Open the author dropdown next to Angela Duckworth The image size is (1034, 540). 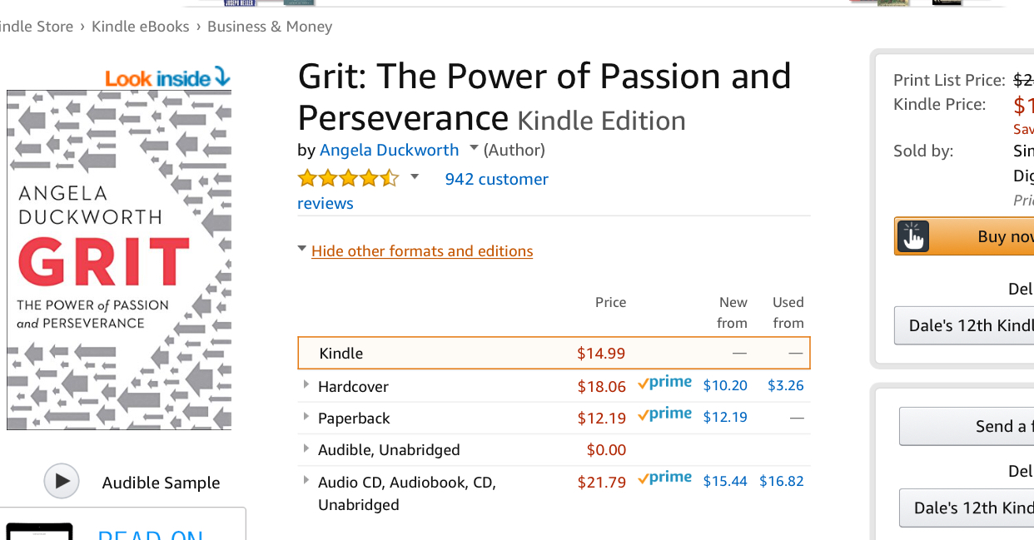coord(474,148)
